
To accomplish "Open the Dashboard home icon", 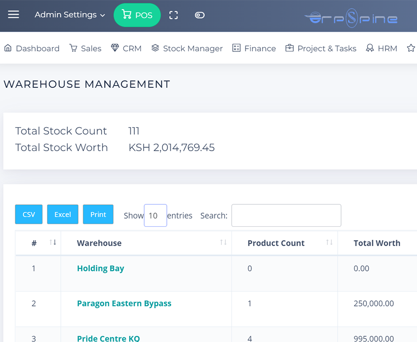I will [x=8, y=48].
